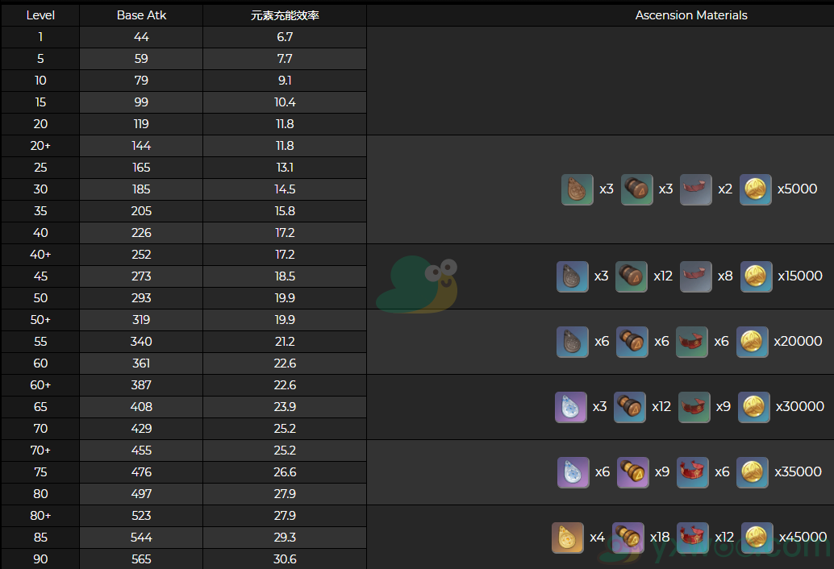Click the Base Atk value "119"
Image resolution: width=834 pixels, height=569 pixels.
click(x=141, y=124)
